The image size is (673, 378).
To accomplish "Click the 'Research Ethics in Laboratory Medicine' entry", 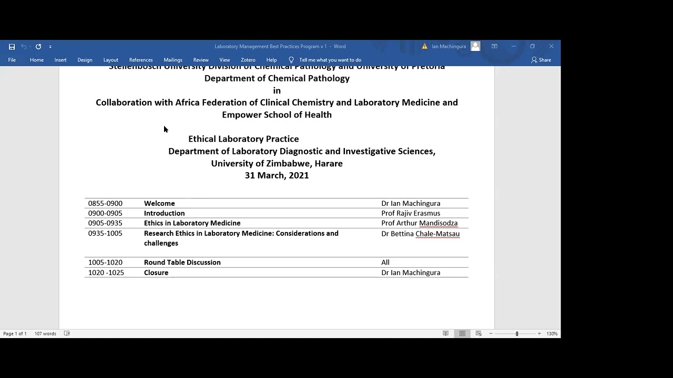I will (241, 238).
